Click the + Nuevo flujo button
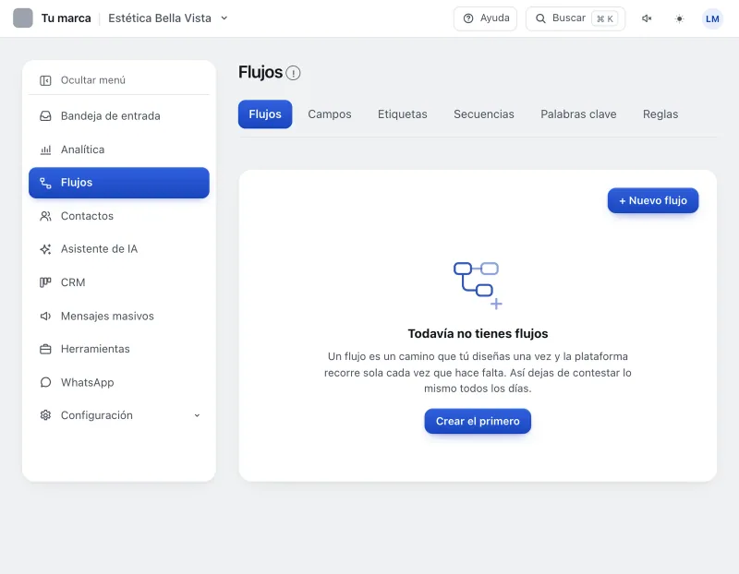This screenshot has width=739, height=574. (x=653, y=200)
